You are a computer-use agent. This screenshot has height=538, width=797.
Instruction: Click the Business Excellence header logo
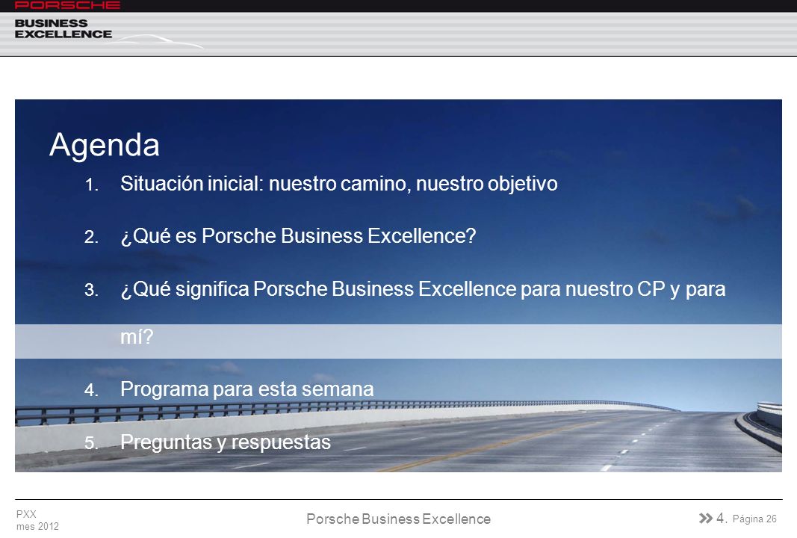click(x=63, y=29)
